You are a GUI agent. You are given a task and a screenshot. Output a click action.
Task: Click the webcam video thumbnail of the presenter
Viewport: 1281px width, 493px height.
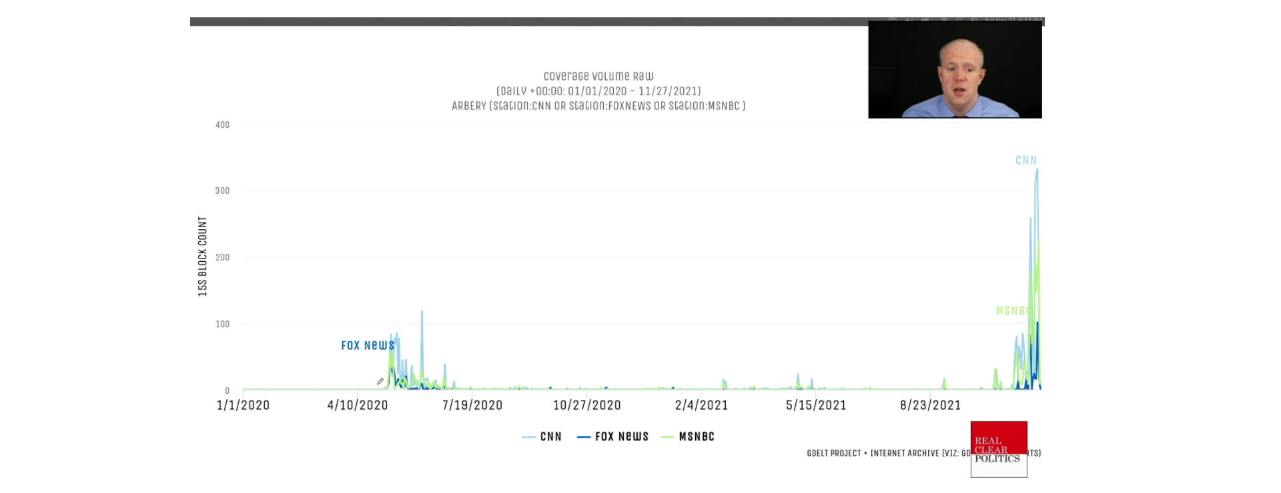[x=955, y=69]
